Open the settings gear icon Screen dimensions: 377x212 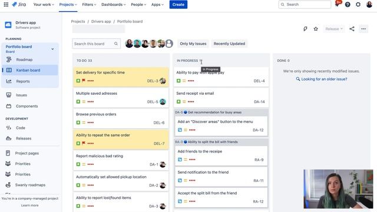[x=358, y=4]
